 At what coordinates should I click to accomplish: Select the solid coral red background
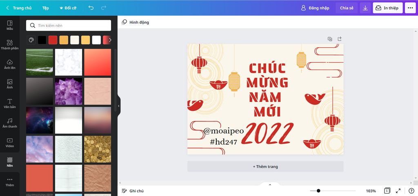pyautogui.click(x=40, y=178)
